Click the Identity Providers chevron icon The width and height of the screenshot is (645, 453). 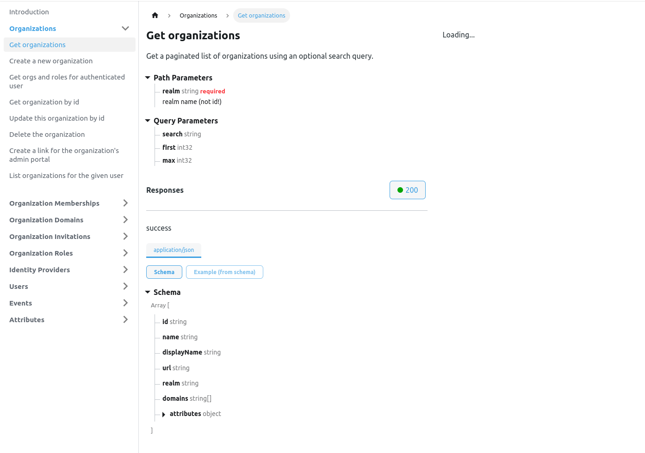point(125,269)
